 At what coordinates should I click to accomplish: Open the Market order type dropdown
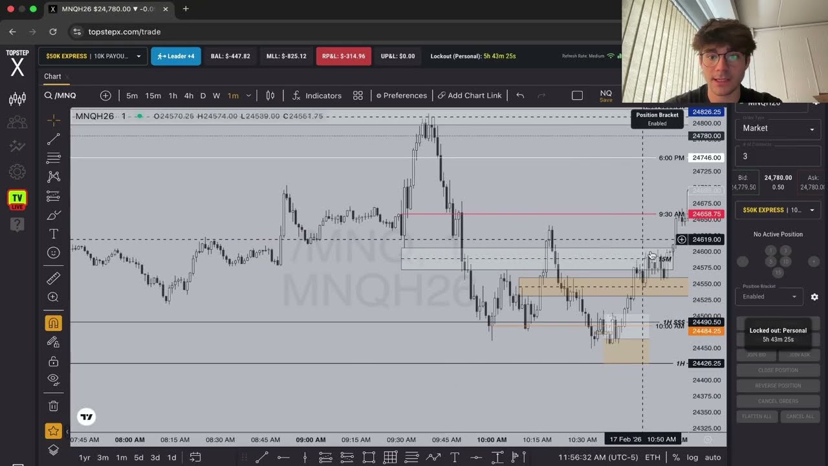(x=778, y=128)
